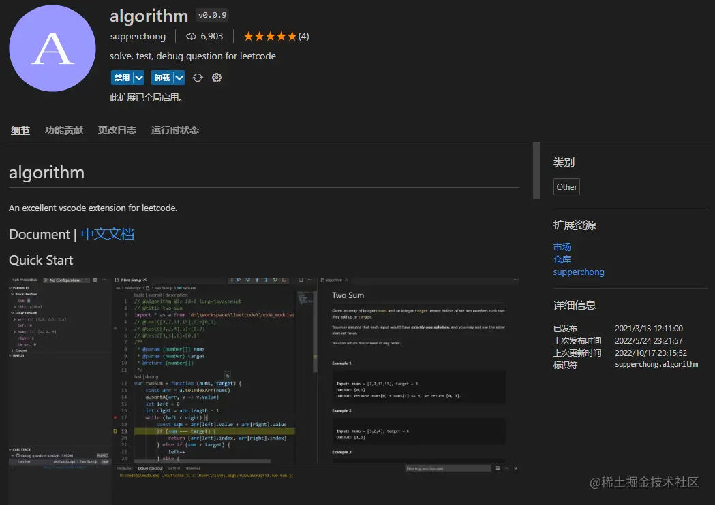Click the 2022/5/24 23:21:57 release date

tap(649, 340)
